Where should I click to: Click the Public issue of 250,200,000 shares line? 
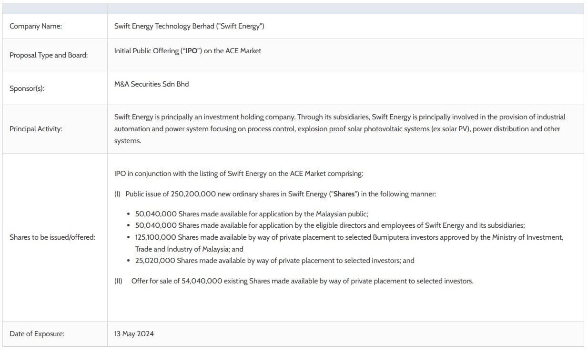275,194
